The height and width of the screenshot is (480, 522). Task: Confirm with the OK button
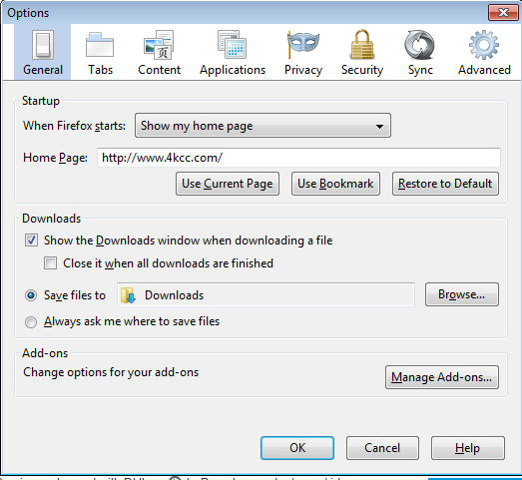point(297,448)
